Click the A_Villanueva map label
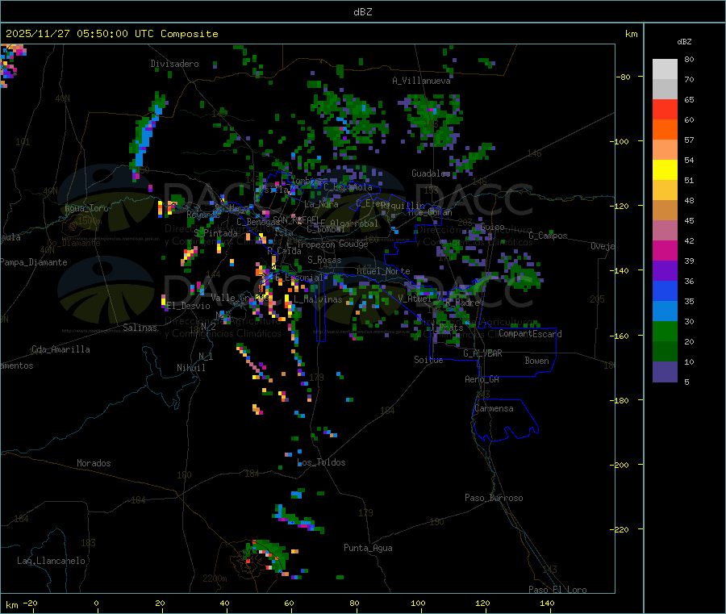The width and height of the screenshot is (726, 614). click(x=421, y=81)
